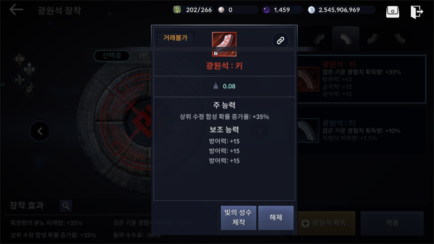Click the chain link share icon
The image size is (434, 244).
point(280,41)
